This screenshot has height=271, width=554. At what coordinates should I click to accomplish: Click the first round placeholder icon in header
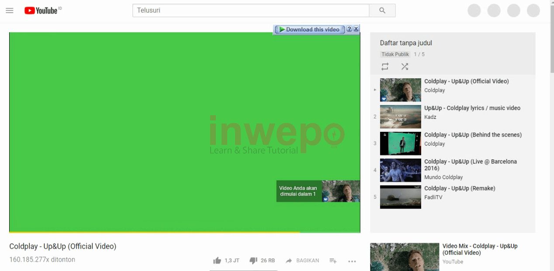[x=474, y=10]
